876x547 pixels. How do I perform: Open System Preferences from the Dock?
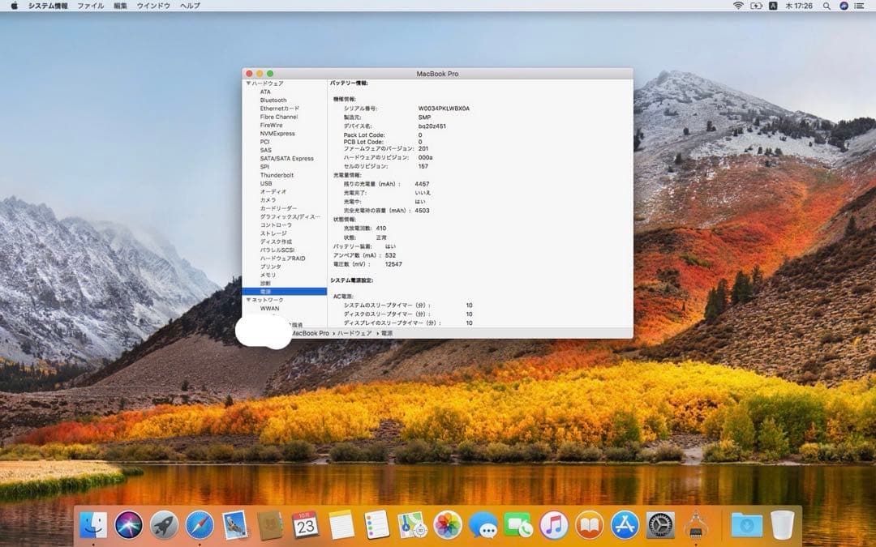coord(659,528)
